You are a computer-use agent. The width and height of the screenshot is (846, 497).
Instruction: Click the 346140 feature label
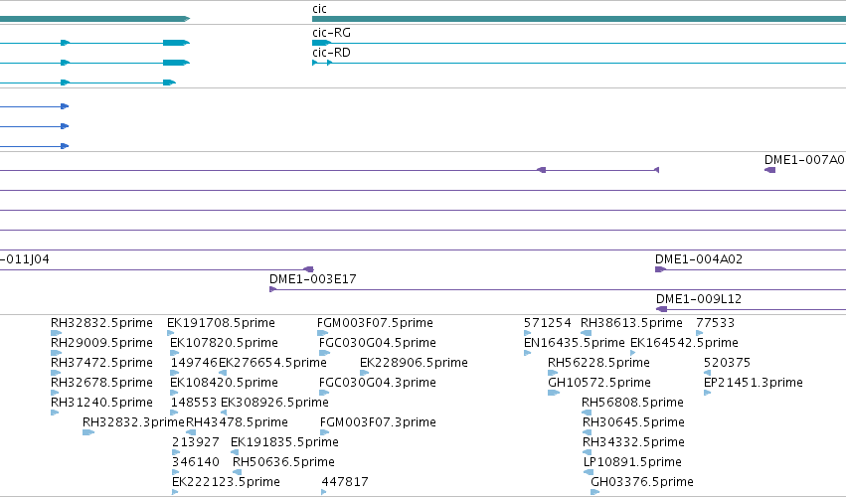tap(196, 462)
